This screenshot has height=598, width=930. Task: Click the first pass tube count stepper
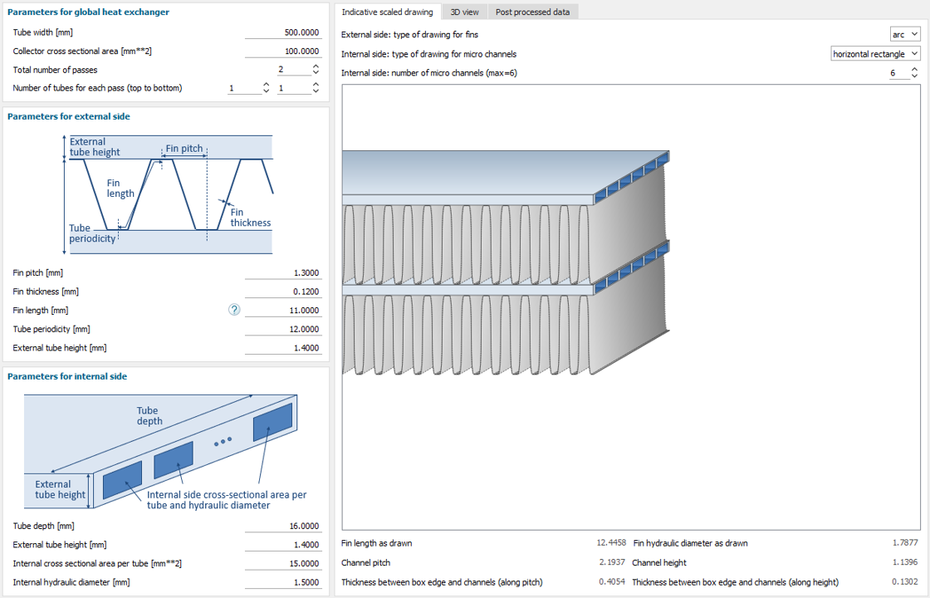click(x=249, y=88)
